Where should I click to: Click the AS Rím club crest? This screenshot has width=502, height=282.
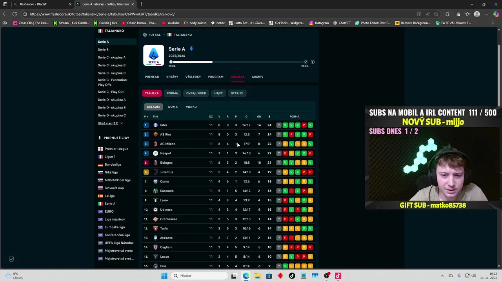click(155, 134)
